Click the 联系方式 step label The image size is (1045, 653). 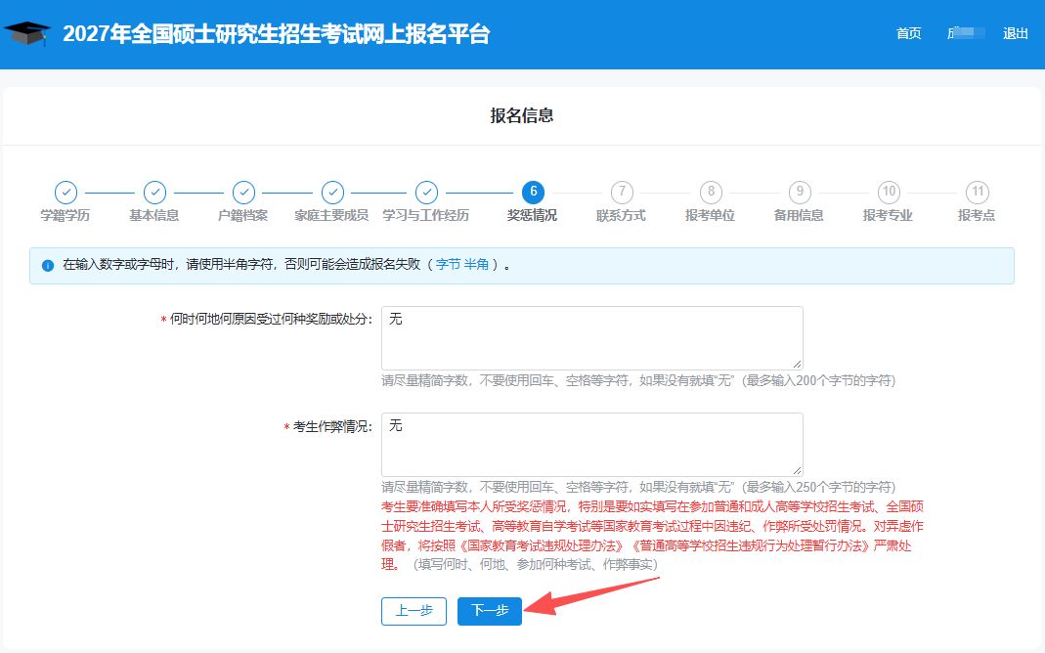621,215
